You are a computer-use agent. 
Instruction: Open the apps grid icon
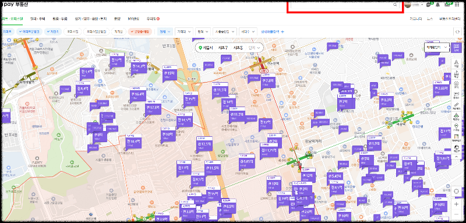point(457,5)
